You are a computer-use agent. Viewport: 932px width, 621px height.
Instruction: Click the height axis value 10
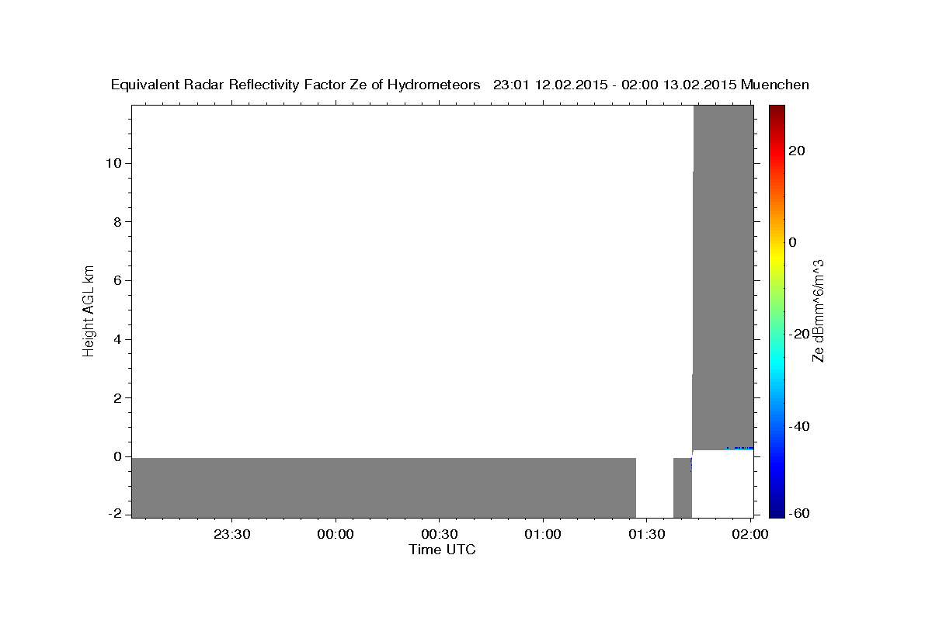[115, 163]
